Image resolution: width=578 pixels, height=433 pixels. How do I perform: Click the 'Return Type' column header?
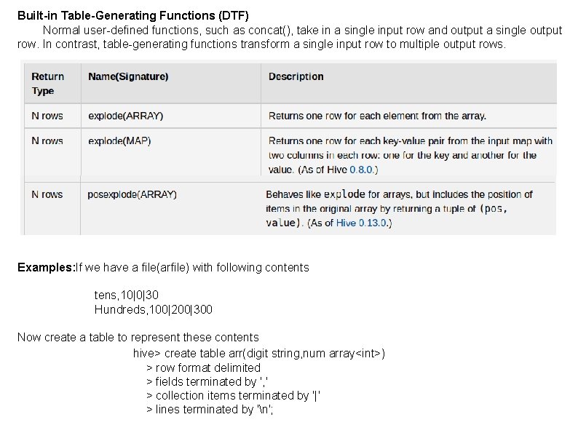pyautogui.click(x=48, y=84)
